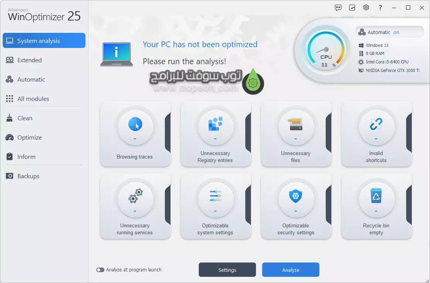Click the Automatic on status pill
Image resolution: width=430 pixels, height=283 pixels.
click(x=389, y=32)
